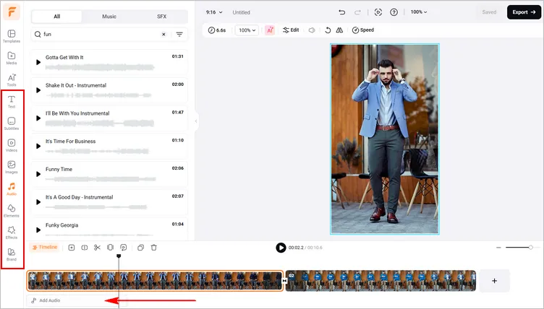Play 'It's Time For Business' track
Image resolution: width=544 pixels, height=309 pixels.
coord(38,146)
